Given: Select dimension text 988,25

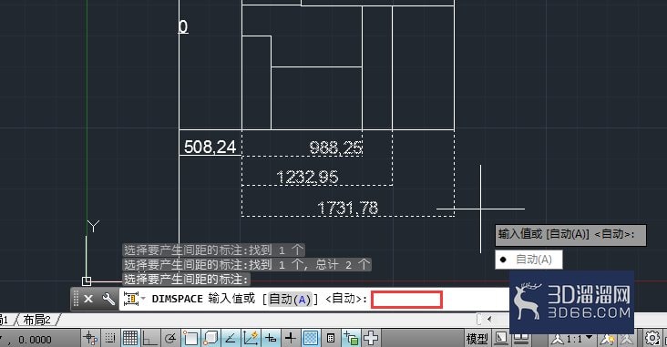Looking at the screenshot, I should point(335,148).
